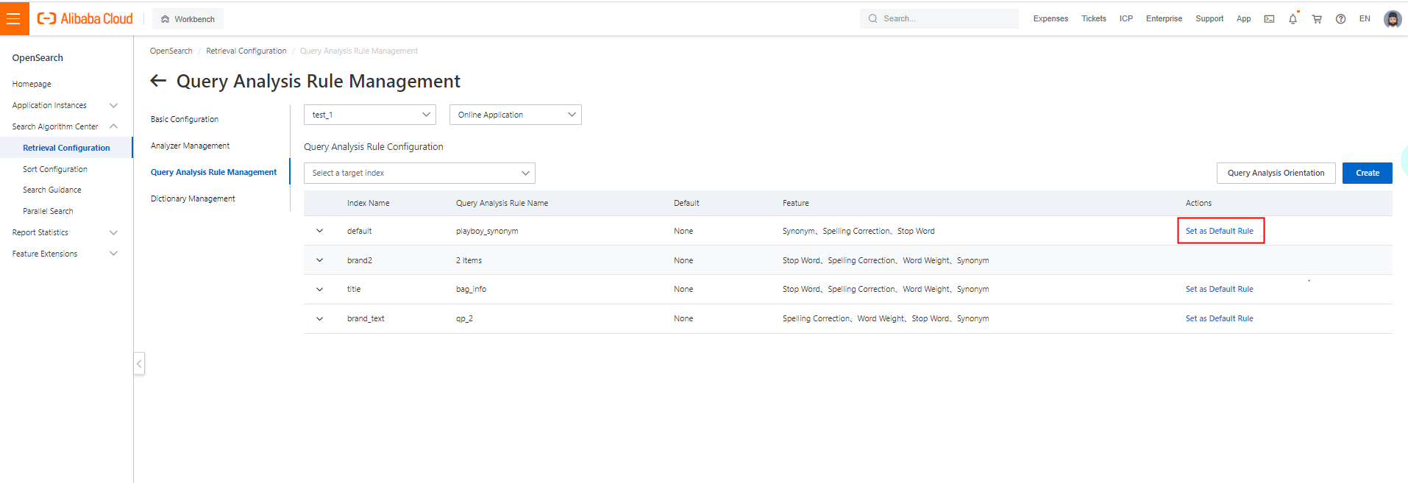Open the shopping cart icon
The width and height of the screenshot is (1408, 483).
(x=1317, y=19)
